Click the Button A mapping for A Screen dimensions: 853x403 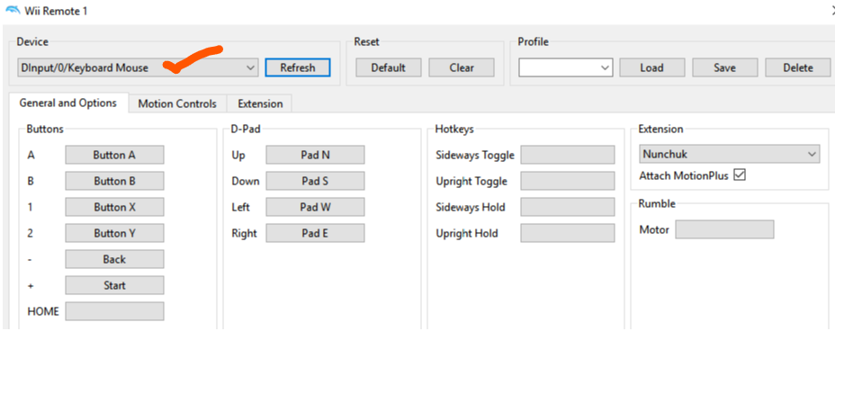click(114, 155)
